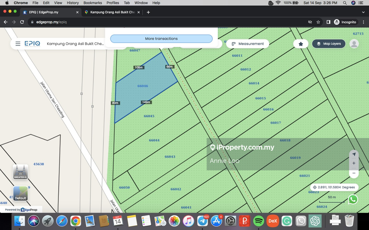This screenshot has height=230, width=369.
Task: Activate the Measurement tool button
Action: click(x=248, y=44)
